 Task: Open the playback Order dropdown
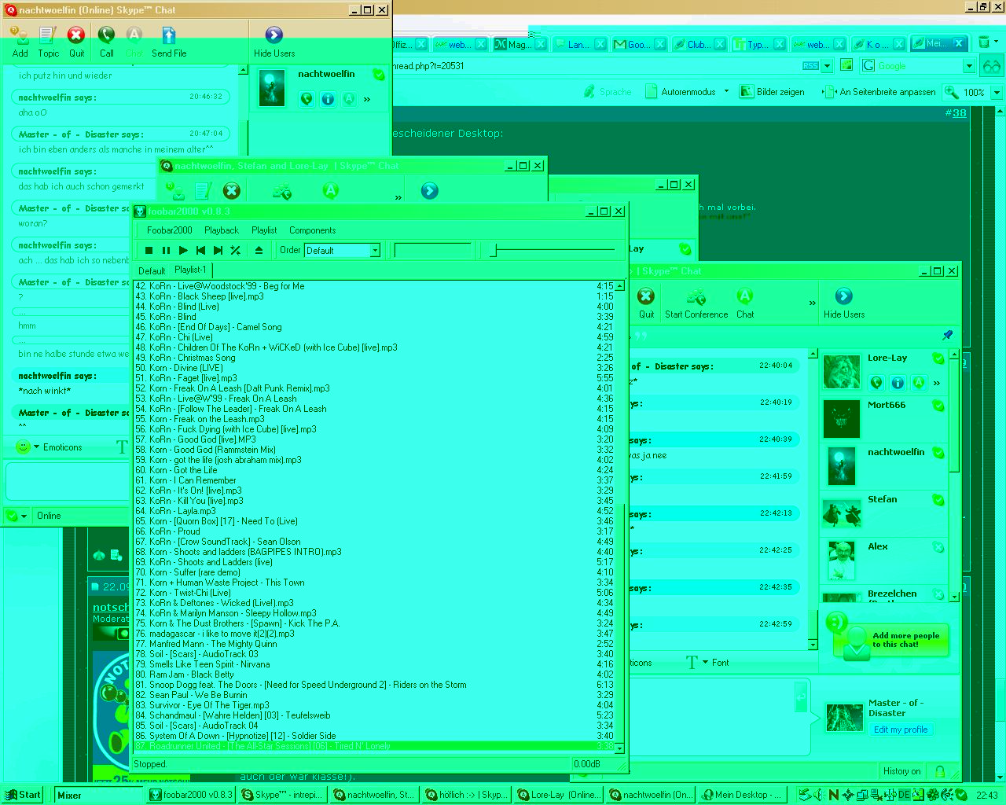click(x=375, y=250)
